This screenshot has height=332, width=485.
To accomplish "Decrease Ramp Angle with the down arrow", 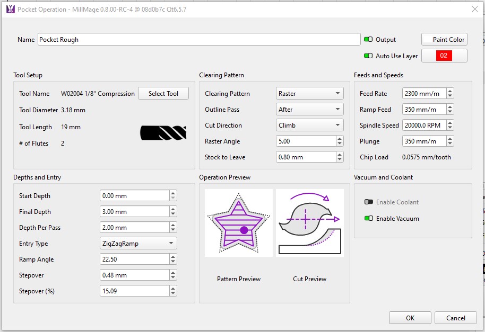I will [x=173, y=262].
